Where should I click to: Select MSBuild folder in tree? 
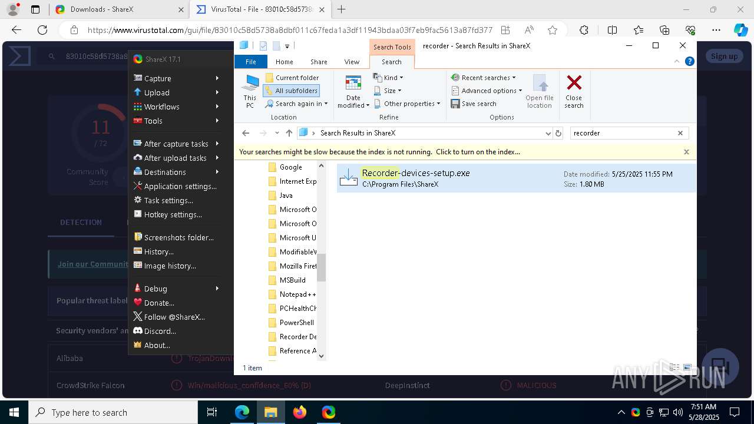click(292, 280)
